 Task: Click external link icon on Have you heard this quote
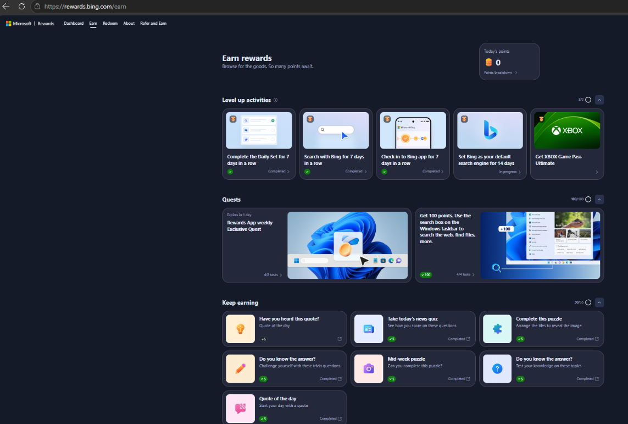pos(340,339)
